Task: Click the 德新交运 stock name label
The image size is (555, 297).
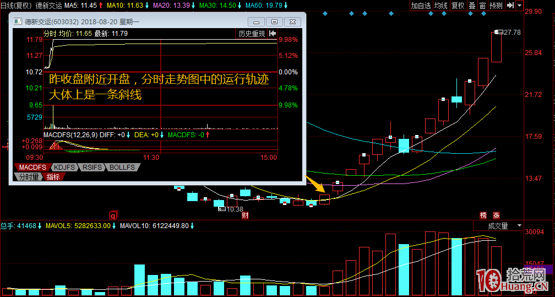Action: (48, 6)
